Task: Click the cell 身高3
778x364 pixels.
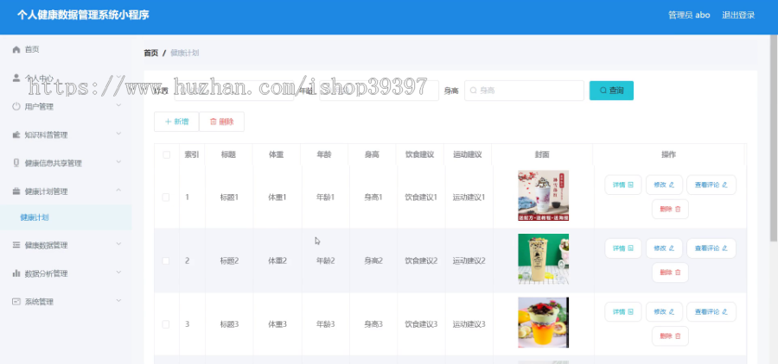Action: point(373,324)
